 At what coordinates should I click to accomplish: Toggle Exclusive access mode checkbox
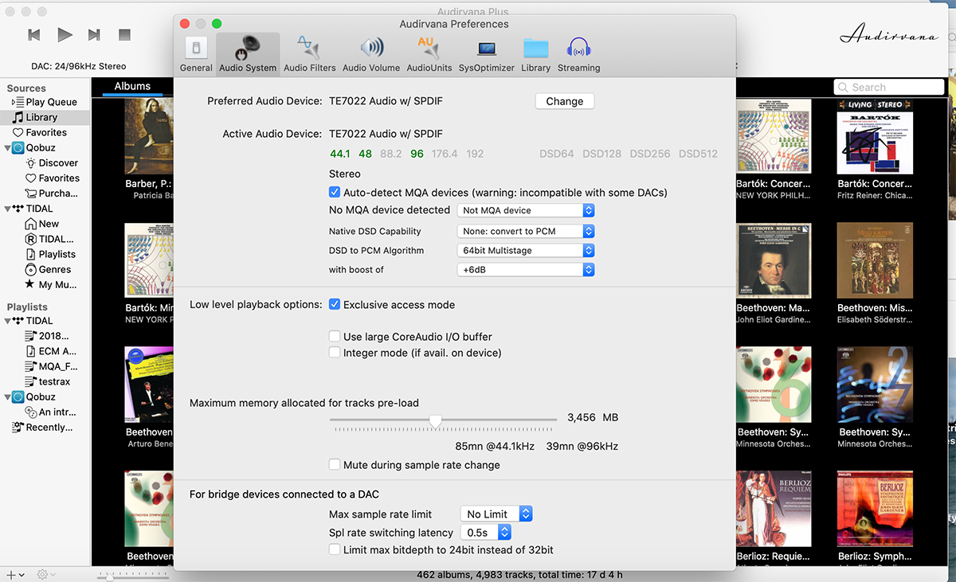click(x=335, y=304)
